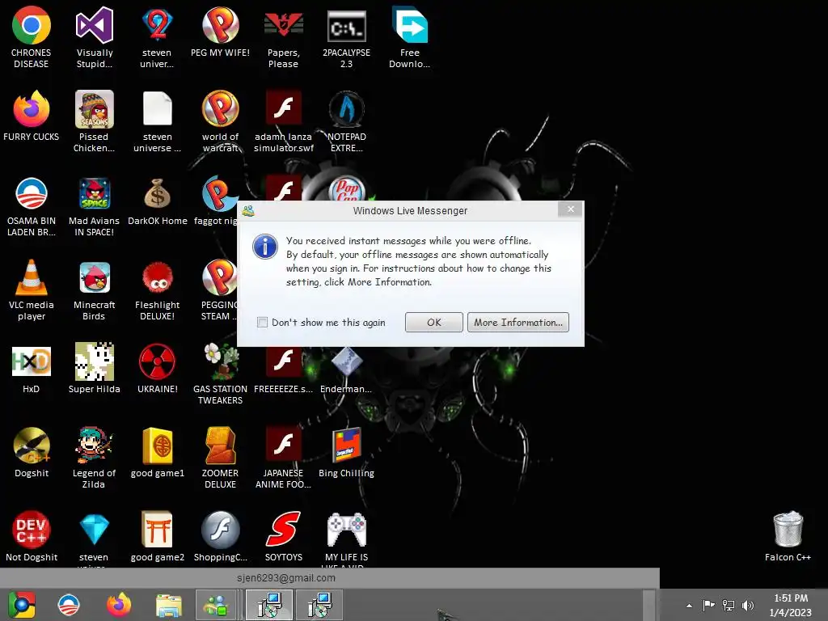This screenshot has width=828, height=621.
Task: Open Action Center flag in the tray
Action: [x=708, y=605]
